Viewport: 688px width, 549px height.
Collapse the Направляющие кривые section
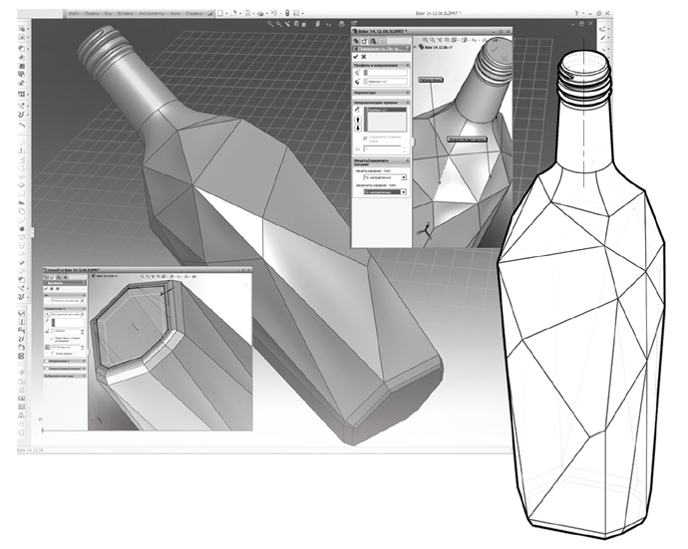[408, 103]
